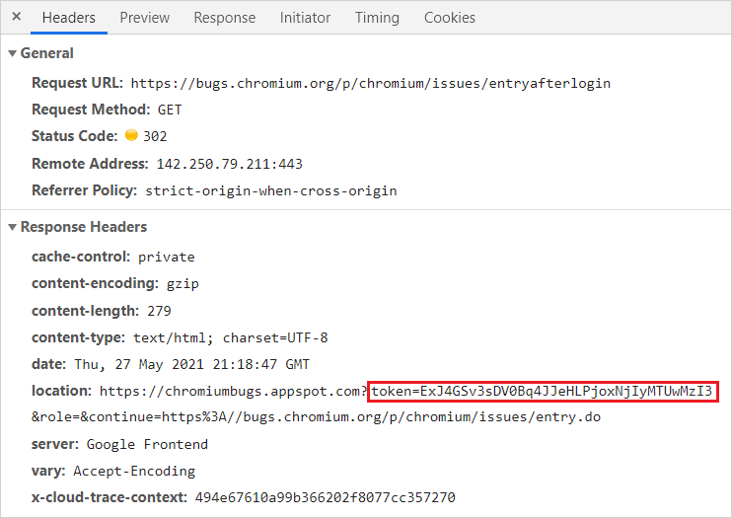Image resolution: width=732 pixels, height=518 pixels.
Task: Switch to the Headers tab
Action: tap(68, 18)
